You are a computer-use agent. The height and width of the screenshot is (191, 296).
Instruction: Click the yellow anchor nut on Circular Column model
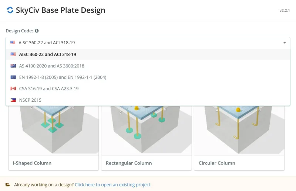(x=239, y=110)
